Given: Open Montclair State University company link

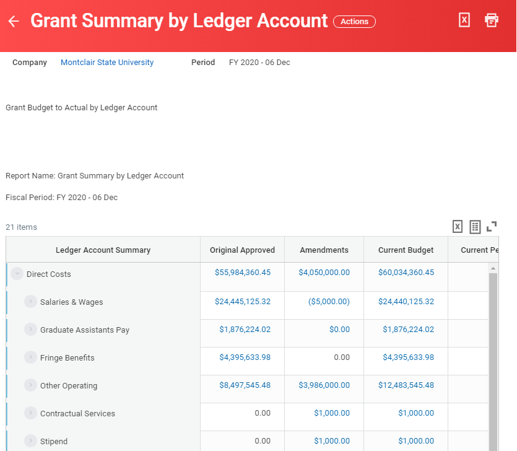Looking at the screenshot, I should click(106, 62).
